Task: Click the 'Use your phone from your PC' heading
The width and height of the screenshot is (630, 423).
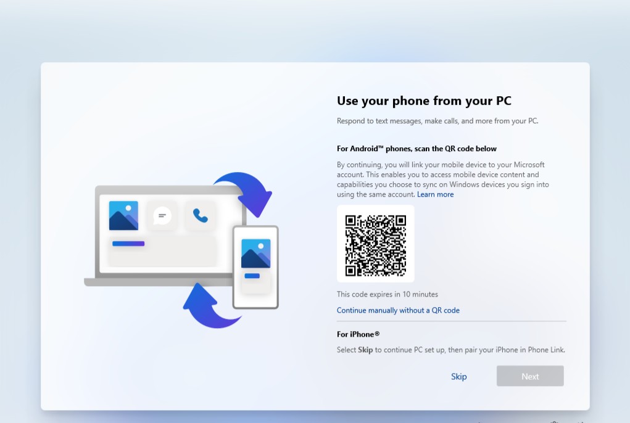Action: pos(424,101)
